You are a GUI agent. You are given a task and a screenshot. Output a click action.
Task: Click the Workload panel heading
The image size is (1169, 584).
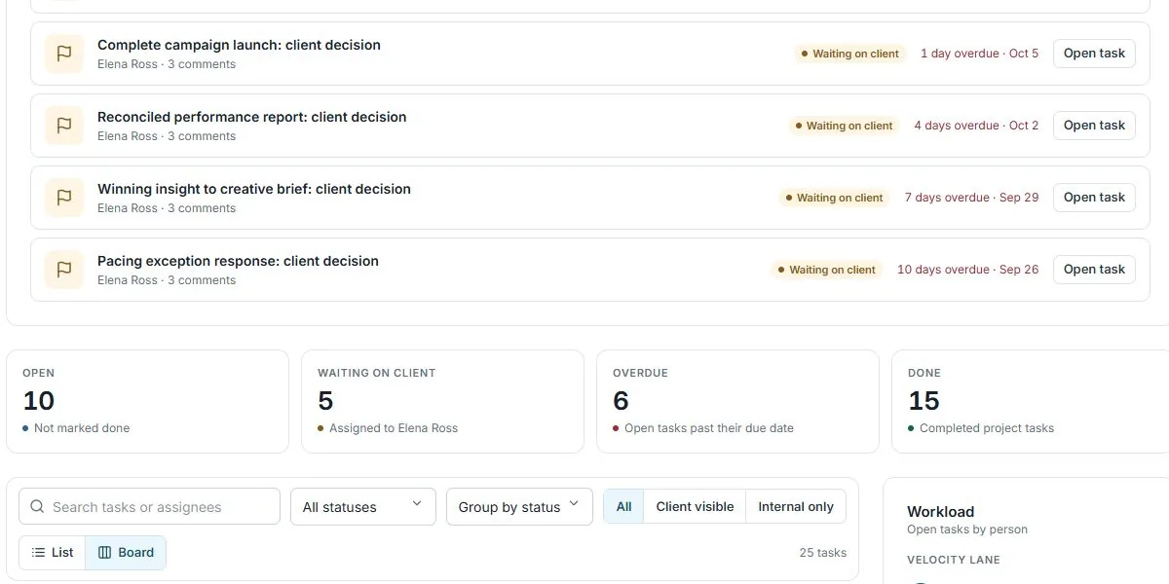940,512
